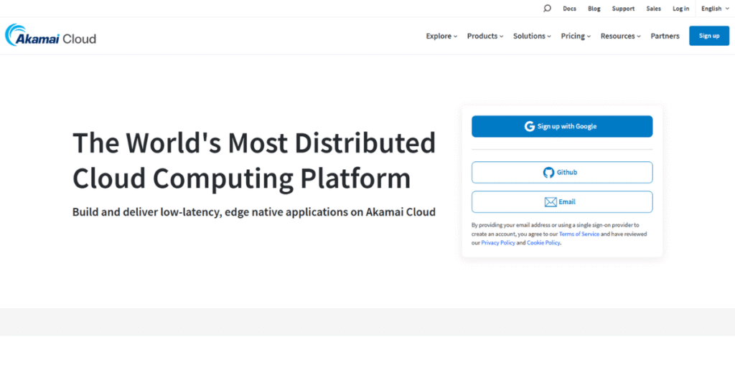Click the envelope Email icon
This screenshot has height=367, width=735.
click(551, 201)
